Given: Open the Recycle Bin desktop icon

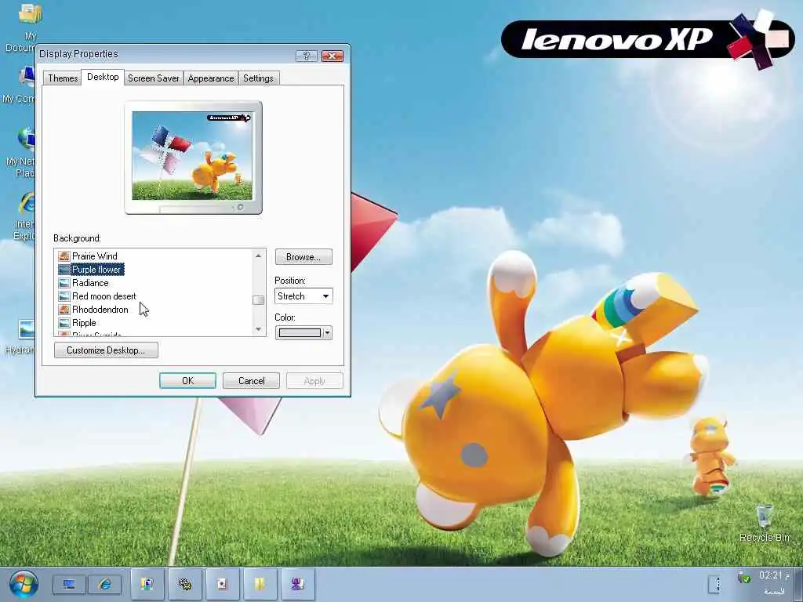Looking at the screenshot, I should point(764,523).
